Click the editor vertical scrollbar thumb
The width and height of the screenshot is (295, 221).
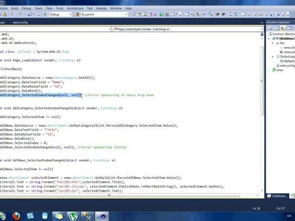pyautogui.click(x=262, y=81)
